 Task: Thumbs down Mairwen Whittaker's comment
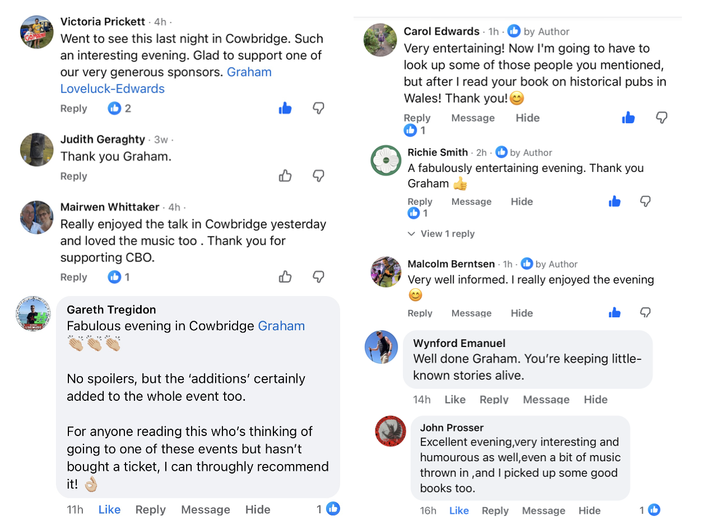pos(318,276)
